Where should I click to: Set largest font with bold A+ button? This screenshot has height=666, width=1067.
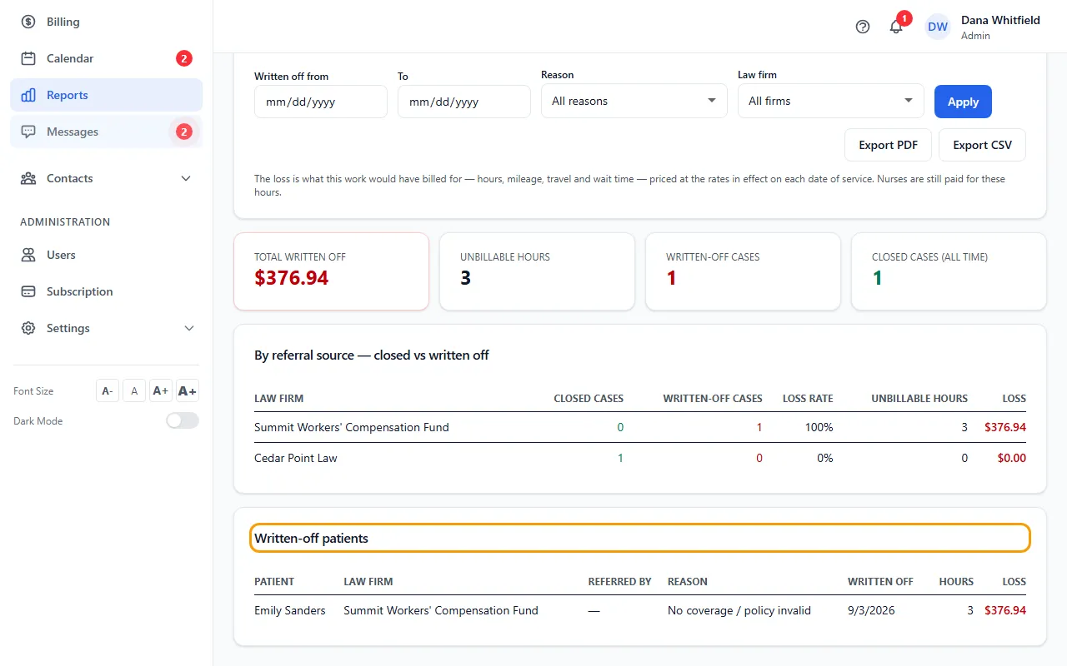pyautogui.click(x=188, y=390)
